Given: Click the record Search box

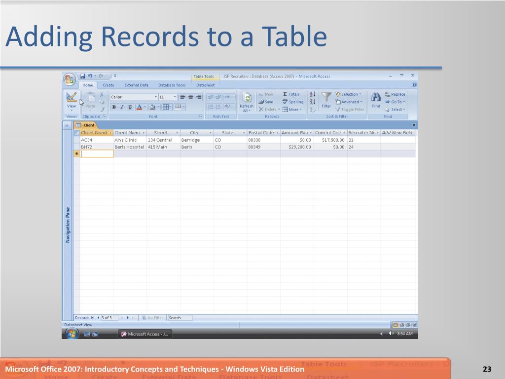Looking at the screenshot, I should [180, 318].
